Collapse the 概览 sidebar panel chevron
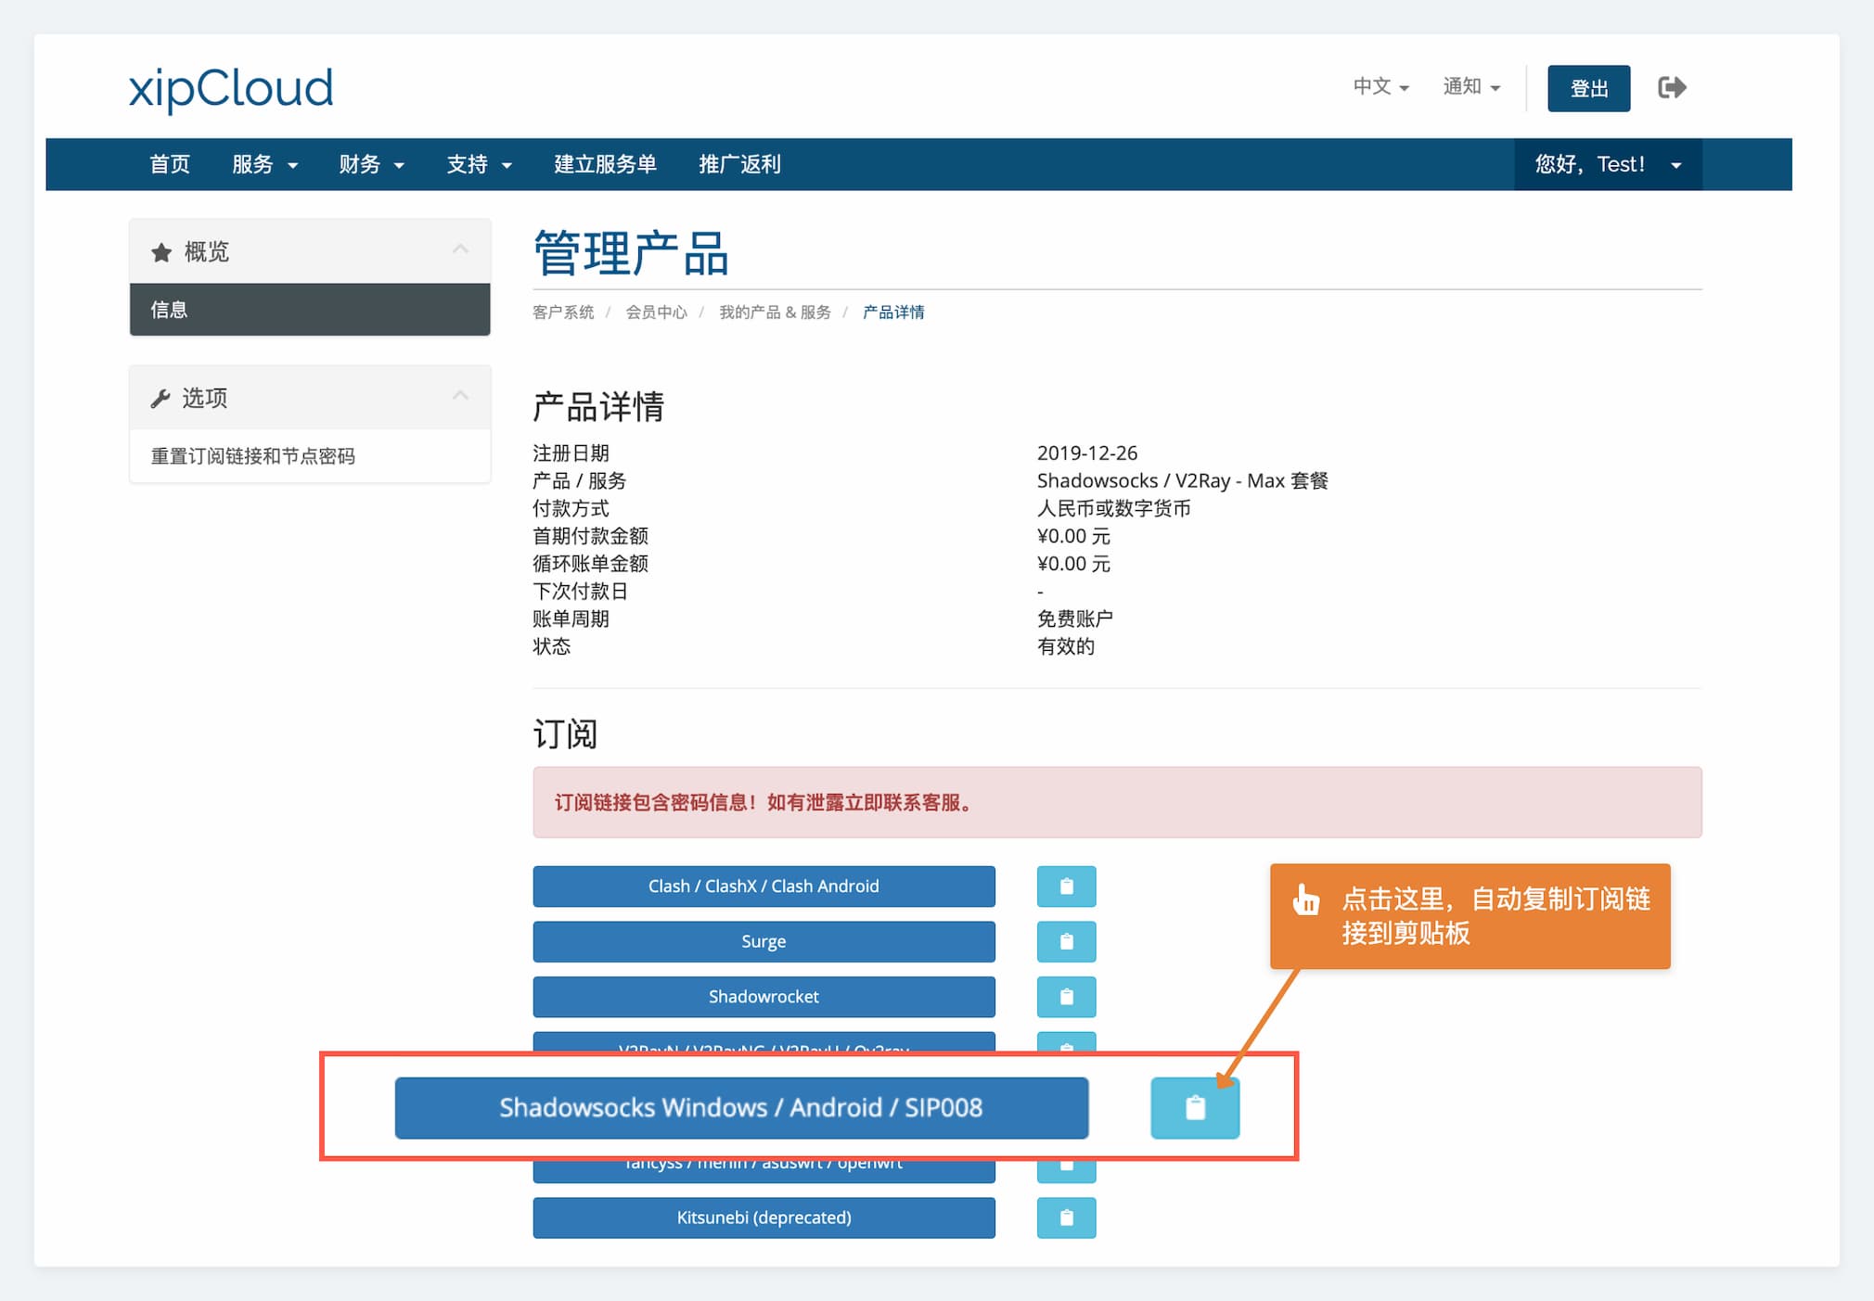Screen dimensions: 1874x1301 click(x=460, y=249)
